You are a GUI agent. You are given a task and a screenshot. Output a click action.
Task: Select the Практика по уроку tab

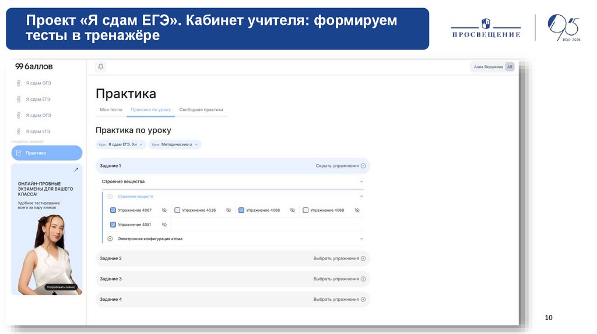click(151, 109)
